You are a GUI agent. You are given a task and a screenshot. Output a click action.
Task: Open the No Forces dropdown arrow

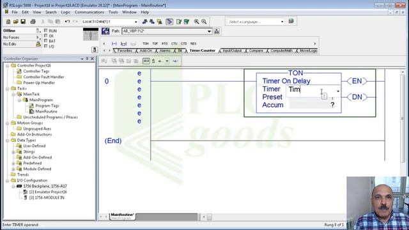tap(38, 38)
